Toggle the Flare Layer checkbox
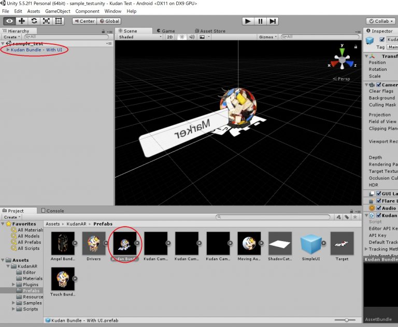The width and height of the screenshot is (398, 327). pyautogui.click(x=379, y=201)
